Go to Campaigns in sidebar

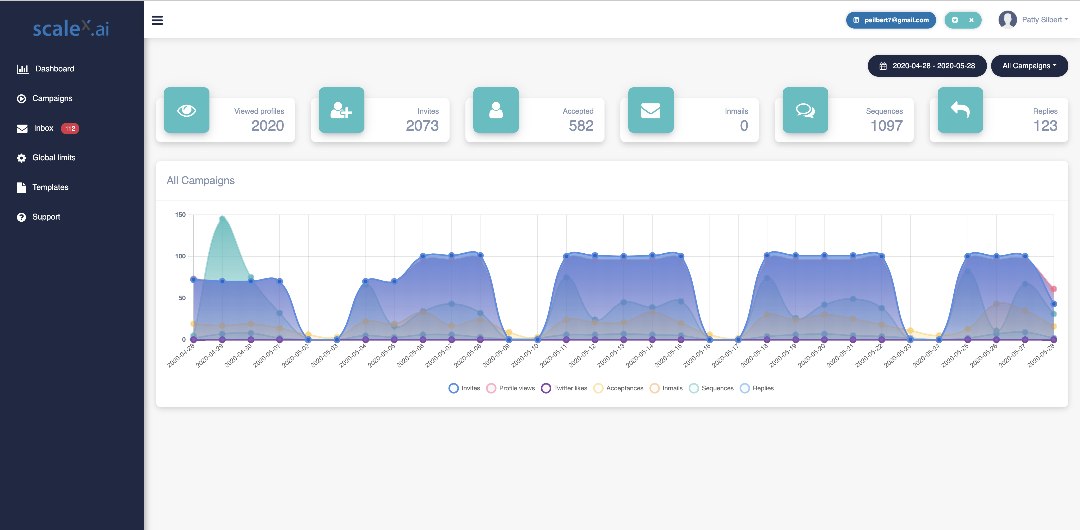pos(52,99)
